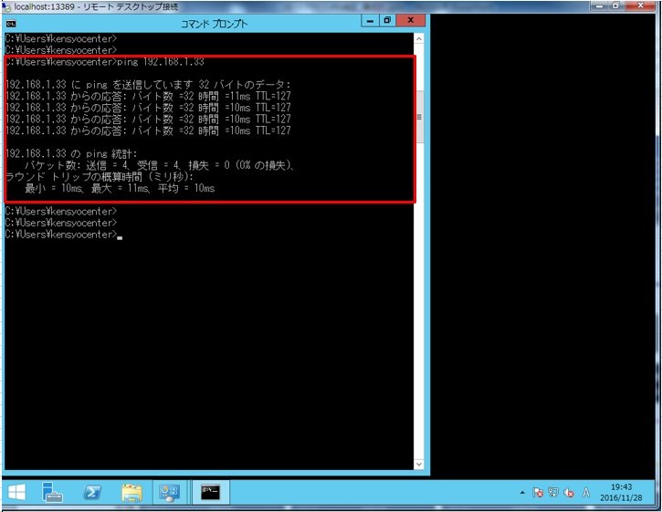
Task: Maximize the Command Prompt window
Action: point(386,20)
